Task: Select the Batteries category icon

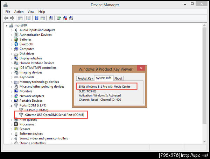Action: 16,39
